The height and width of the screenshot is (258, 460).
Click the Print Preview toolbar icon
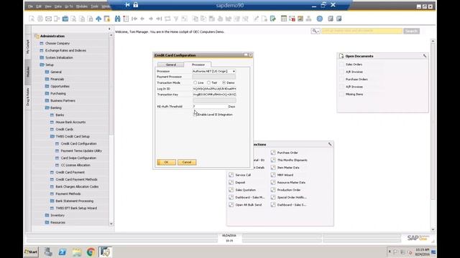click(x=32, y=19)
